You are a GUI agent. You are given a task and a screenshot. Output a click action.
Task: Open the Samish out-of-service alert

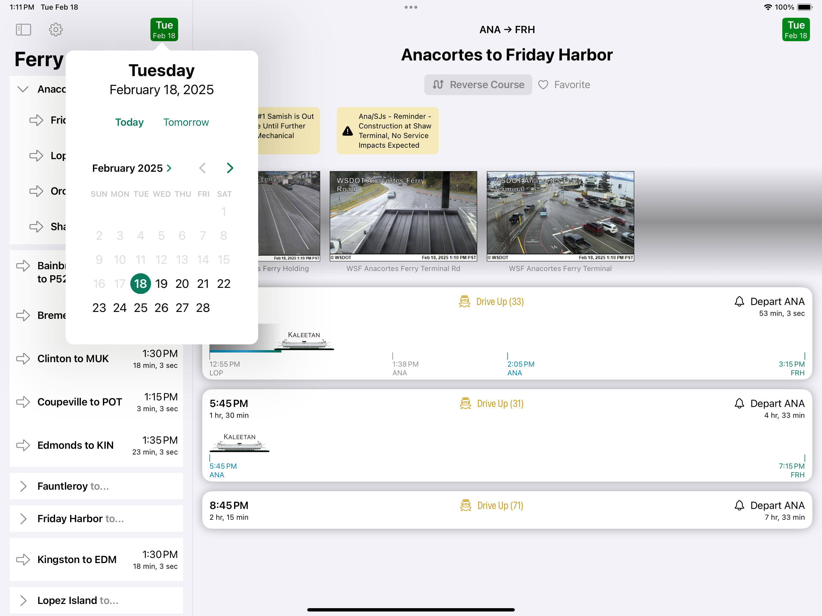click(289, 131)
